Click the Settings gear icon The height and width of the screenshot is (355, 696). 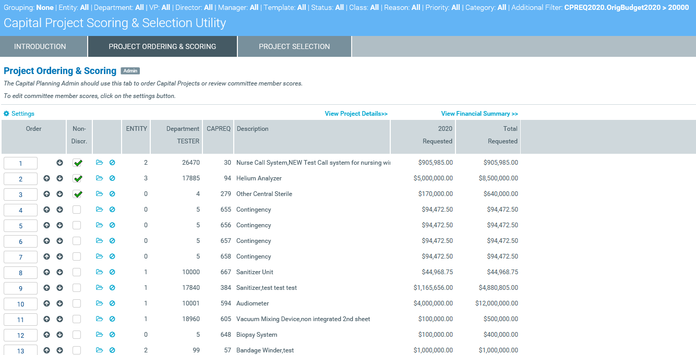point(6,114)
